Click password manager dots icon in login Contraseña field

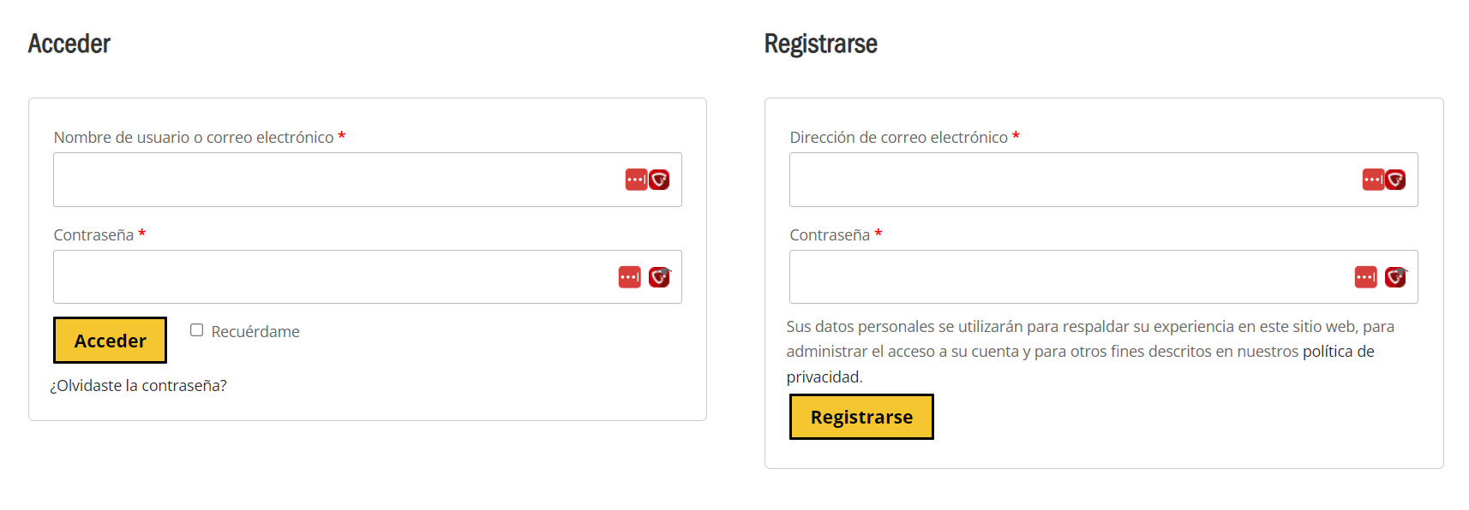pyautogui.click(x=630, y=277)
